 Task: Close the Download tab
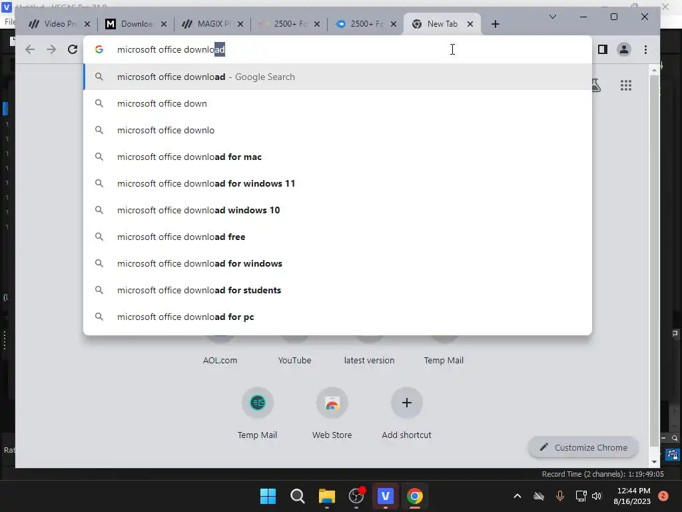click(x=164, y=24)
